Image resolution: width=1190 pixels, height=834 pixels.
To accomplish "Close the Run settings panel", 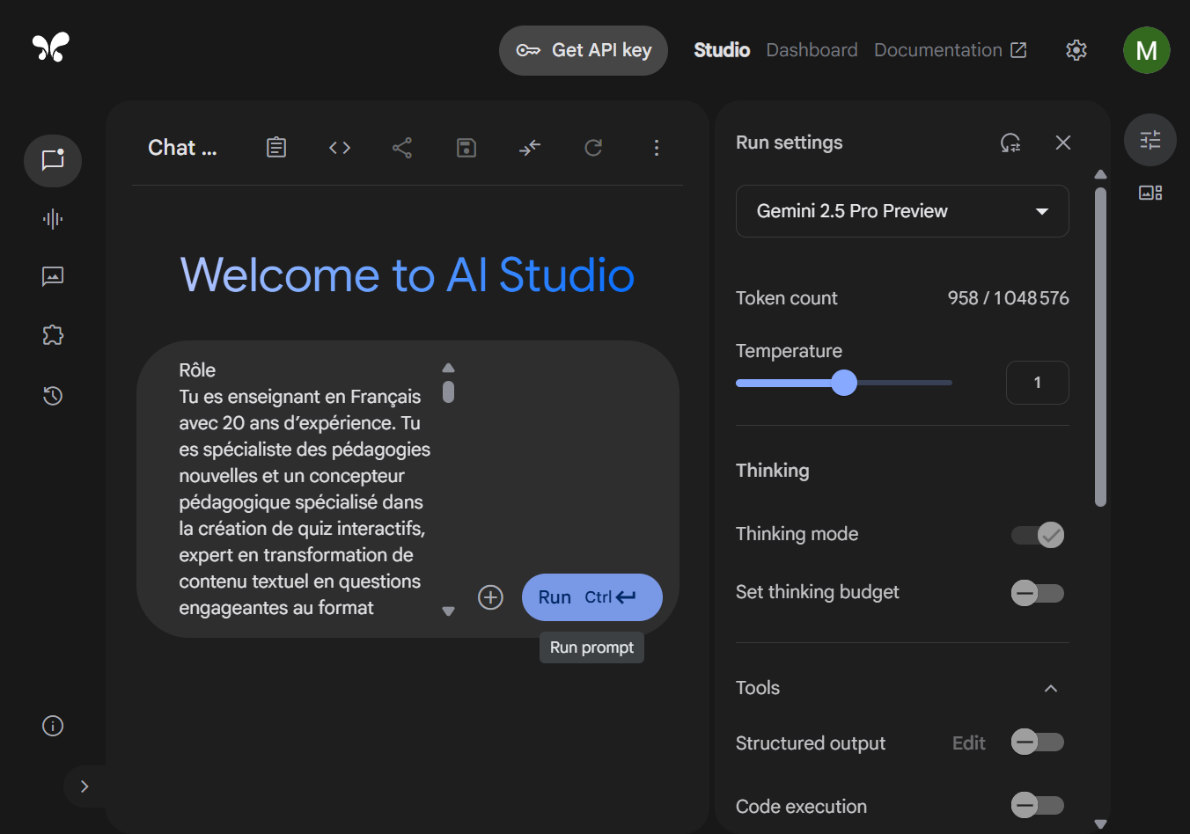I will click(1063, 143).
